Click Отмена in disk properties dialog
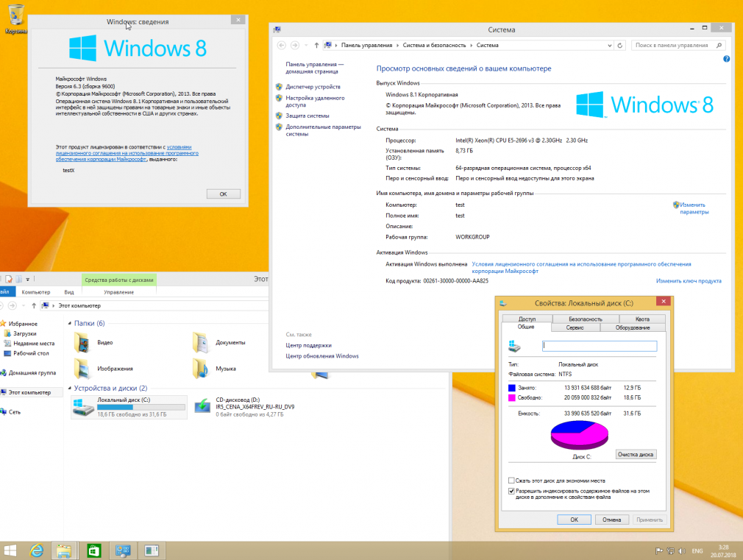 point(611,520)
